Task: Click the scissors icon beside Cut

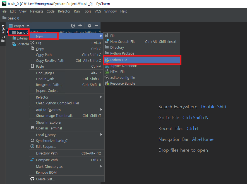Action: 32,43
